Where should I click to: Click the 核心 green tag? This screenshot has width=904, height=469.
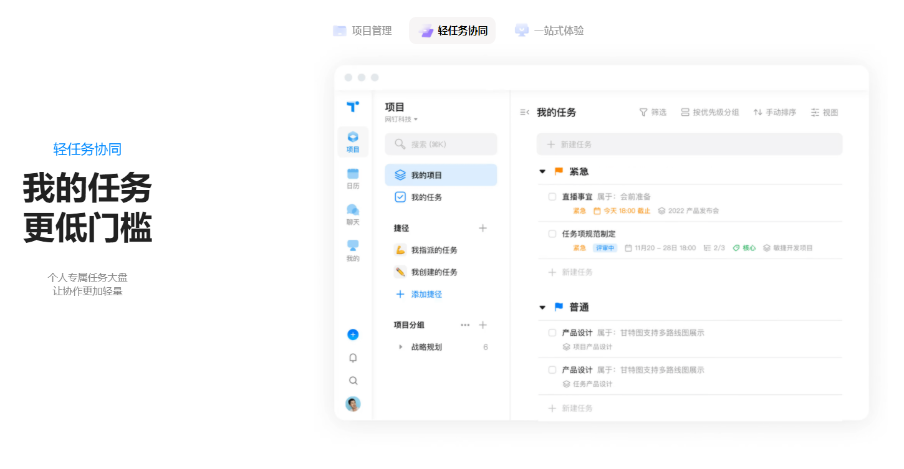[744, 248]
